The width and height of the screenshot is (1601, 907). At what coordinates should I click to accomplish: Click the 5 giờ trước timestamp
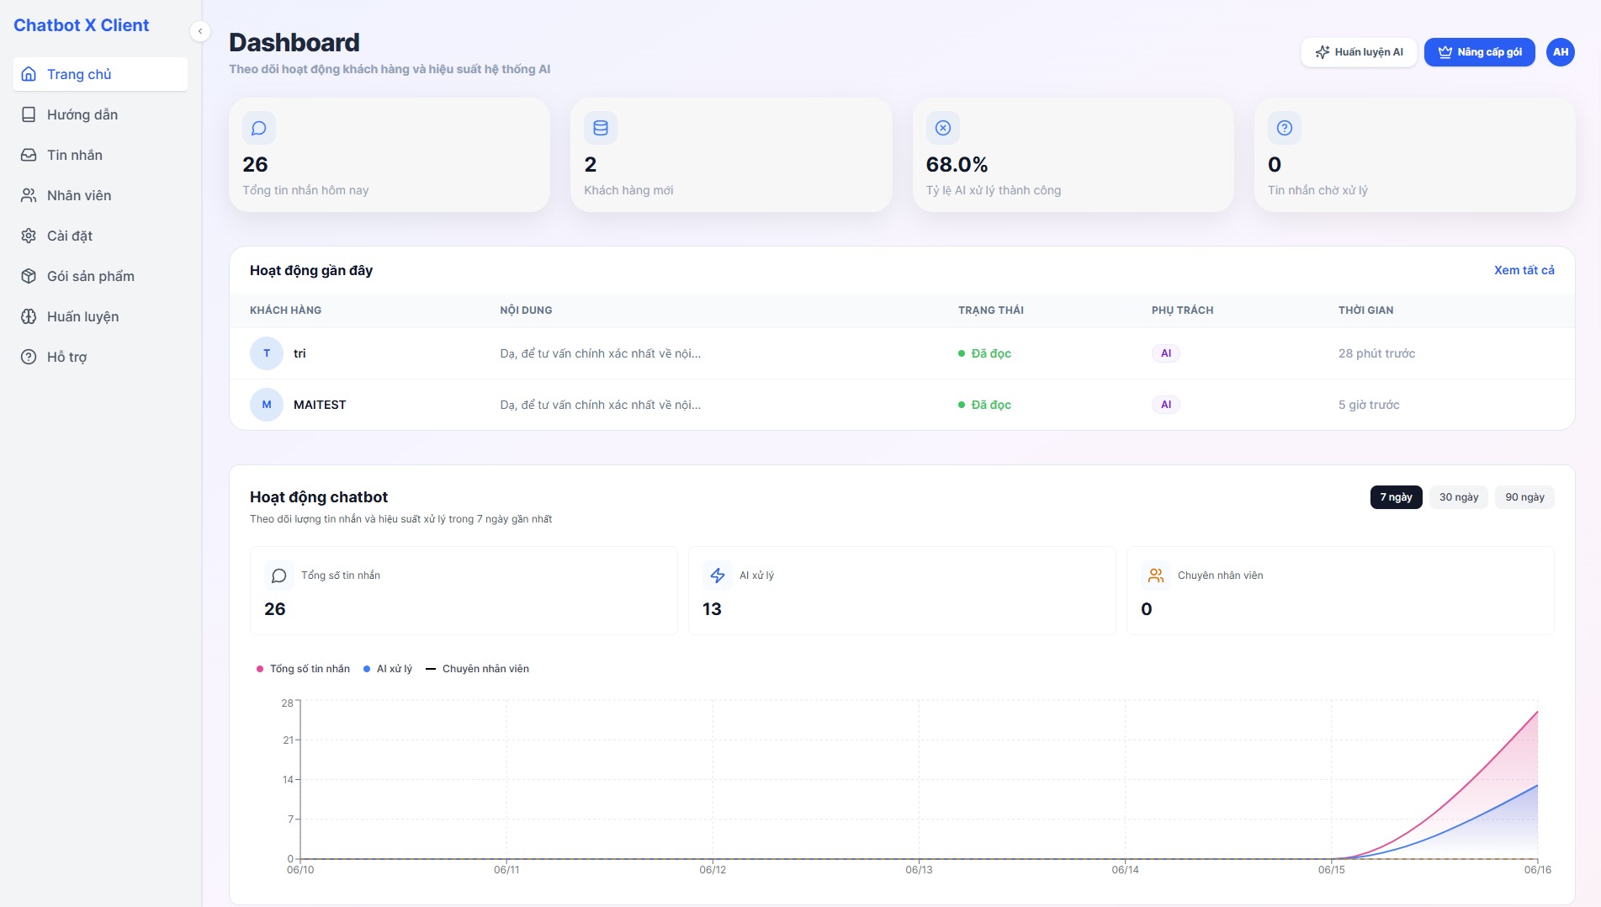1369,405
